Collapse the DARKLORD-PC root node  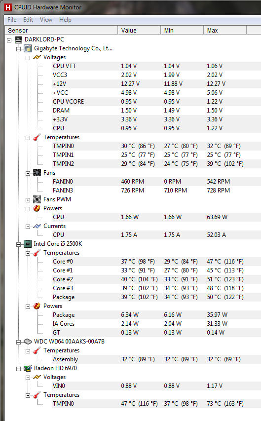point(9,40)
